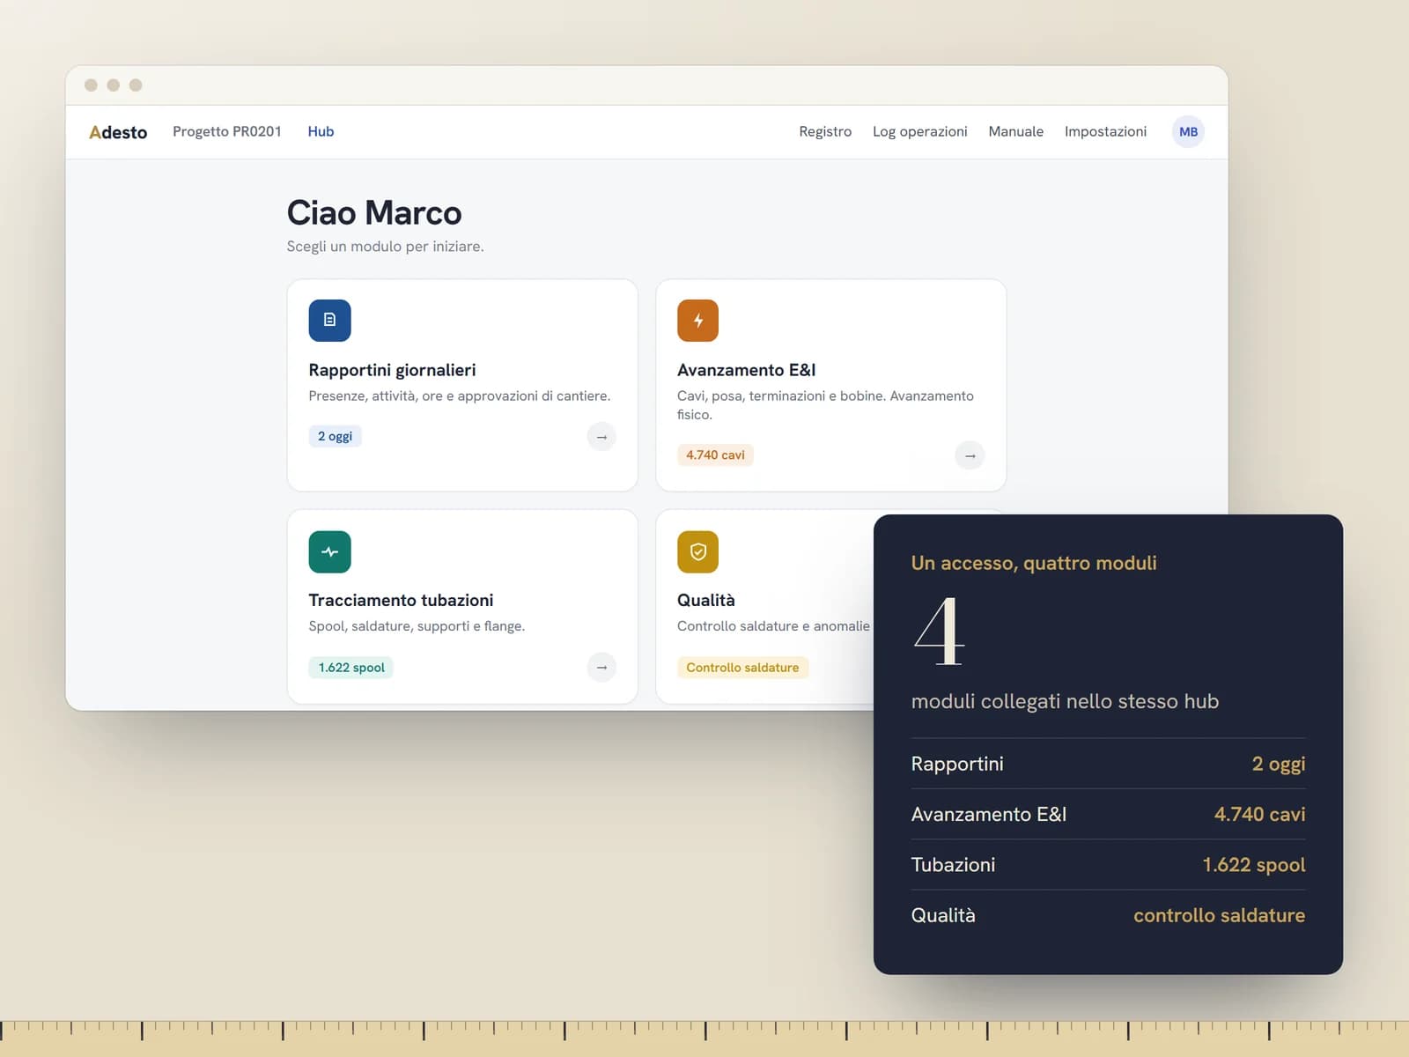This screenshot has width=1409, height=1057.
Task: Open Rapportini giornalieri via its arrow button
Action: point(601,437)
